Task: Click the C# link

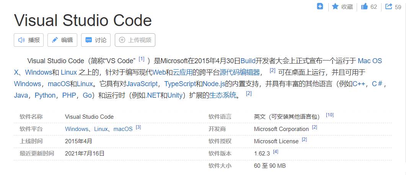Action: [x=377, y=84]
